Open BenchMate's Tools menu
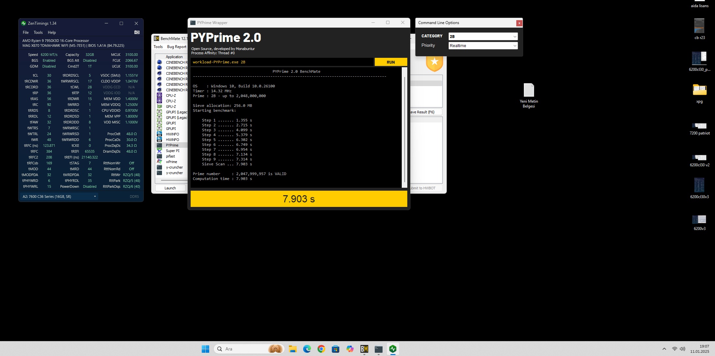The image size is (715, 356). click(158, 47)
